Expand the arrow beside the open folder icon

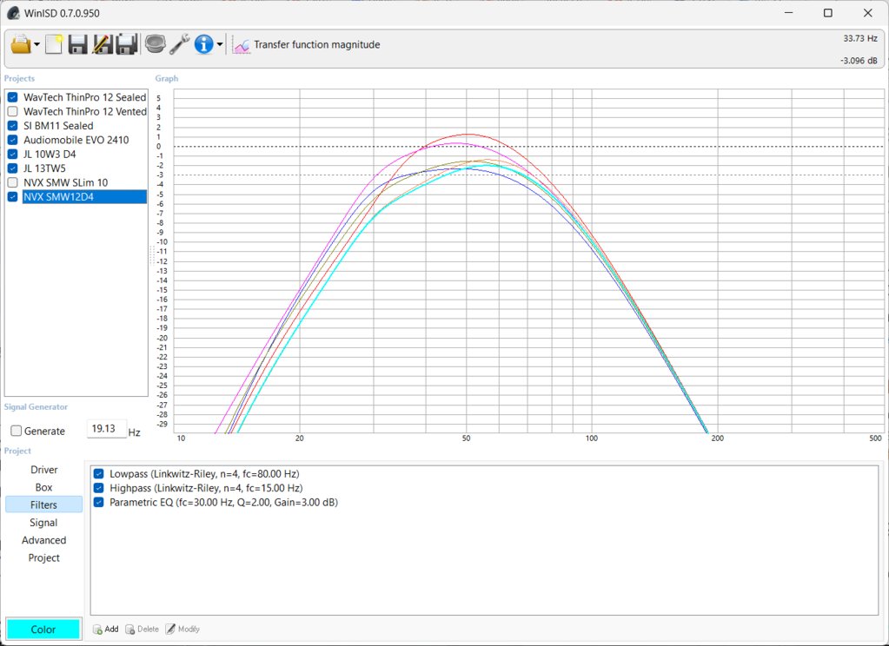pos(36,45)
